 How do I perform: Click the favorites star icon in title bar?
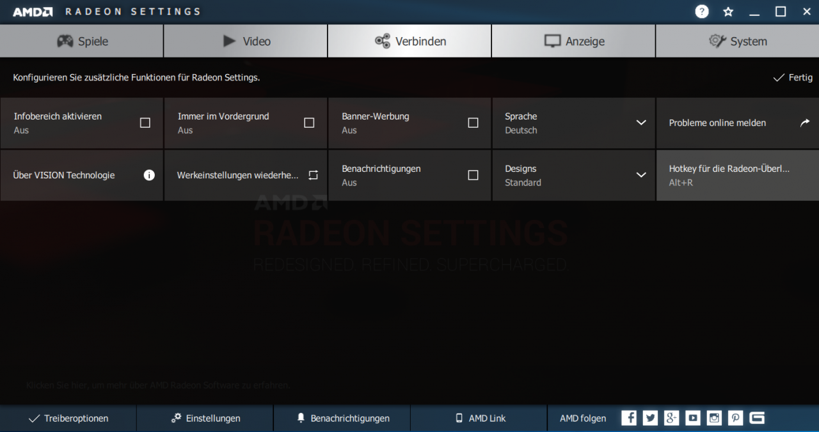(x=728, y=12)
